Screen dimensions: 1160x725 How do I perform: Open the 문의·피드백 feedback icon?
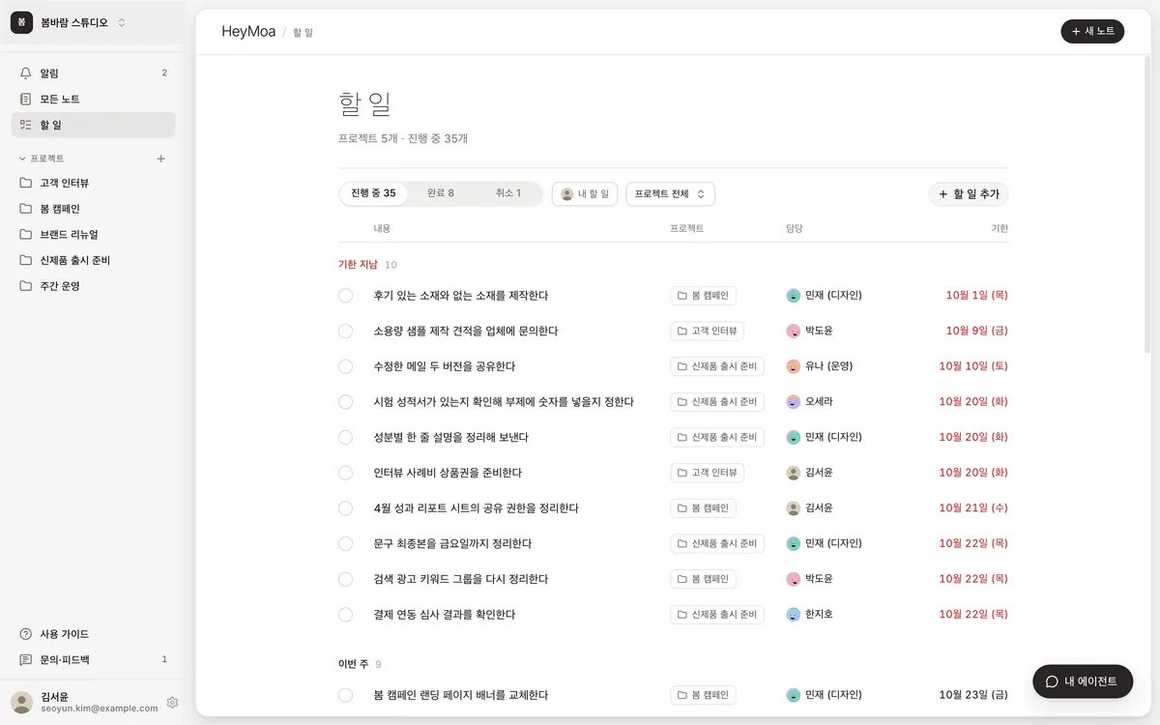click(26, 659)
